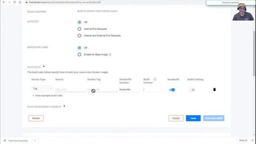Choose Internal and External Pull Requests
The height and width of the screenshot is (144, 256).
[x=79, y=36]
